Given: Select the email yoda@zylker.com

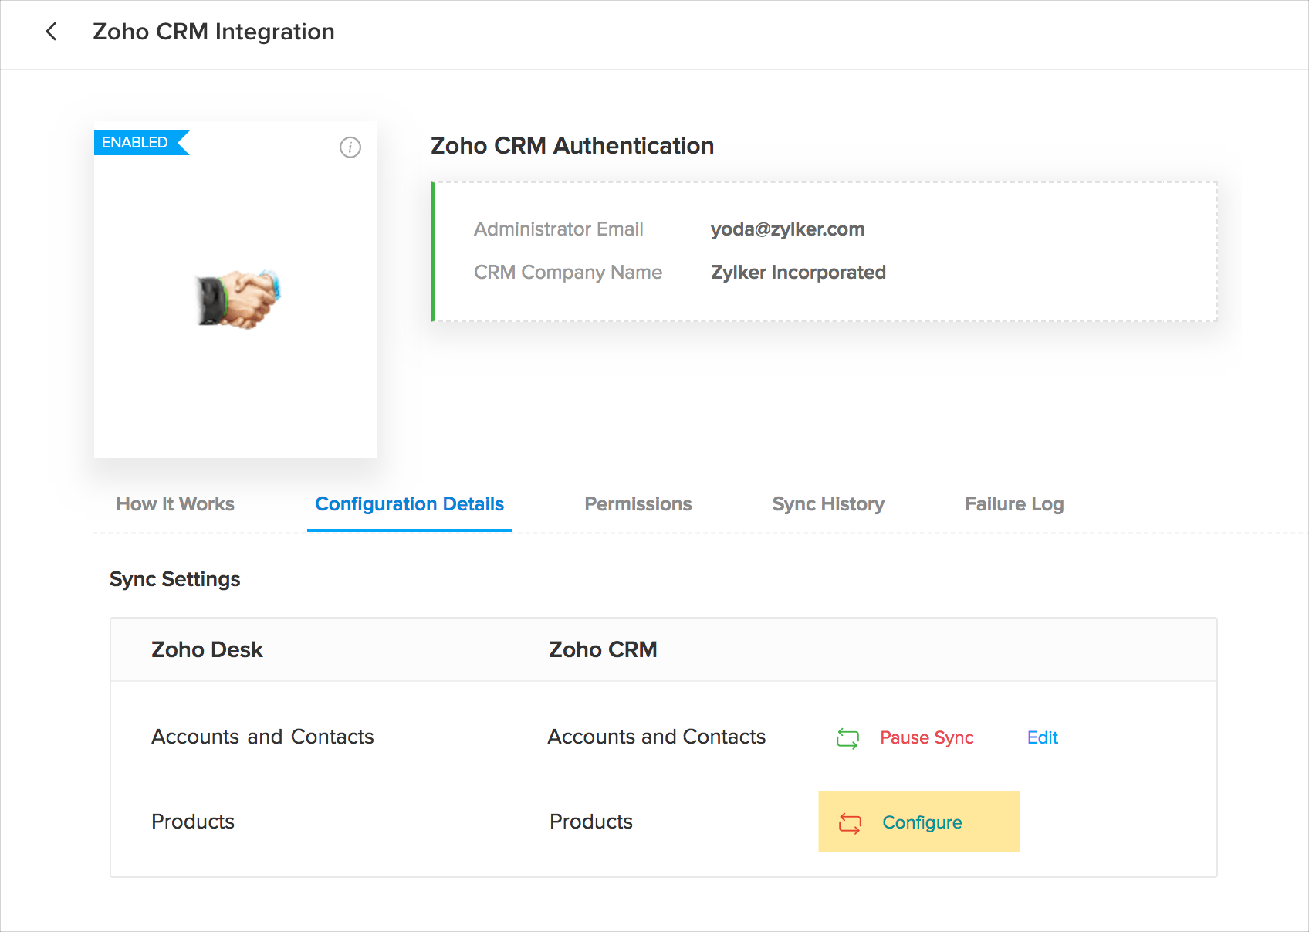Looking at the screenshot, I should point(787,229).
